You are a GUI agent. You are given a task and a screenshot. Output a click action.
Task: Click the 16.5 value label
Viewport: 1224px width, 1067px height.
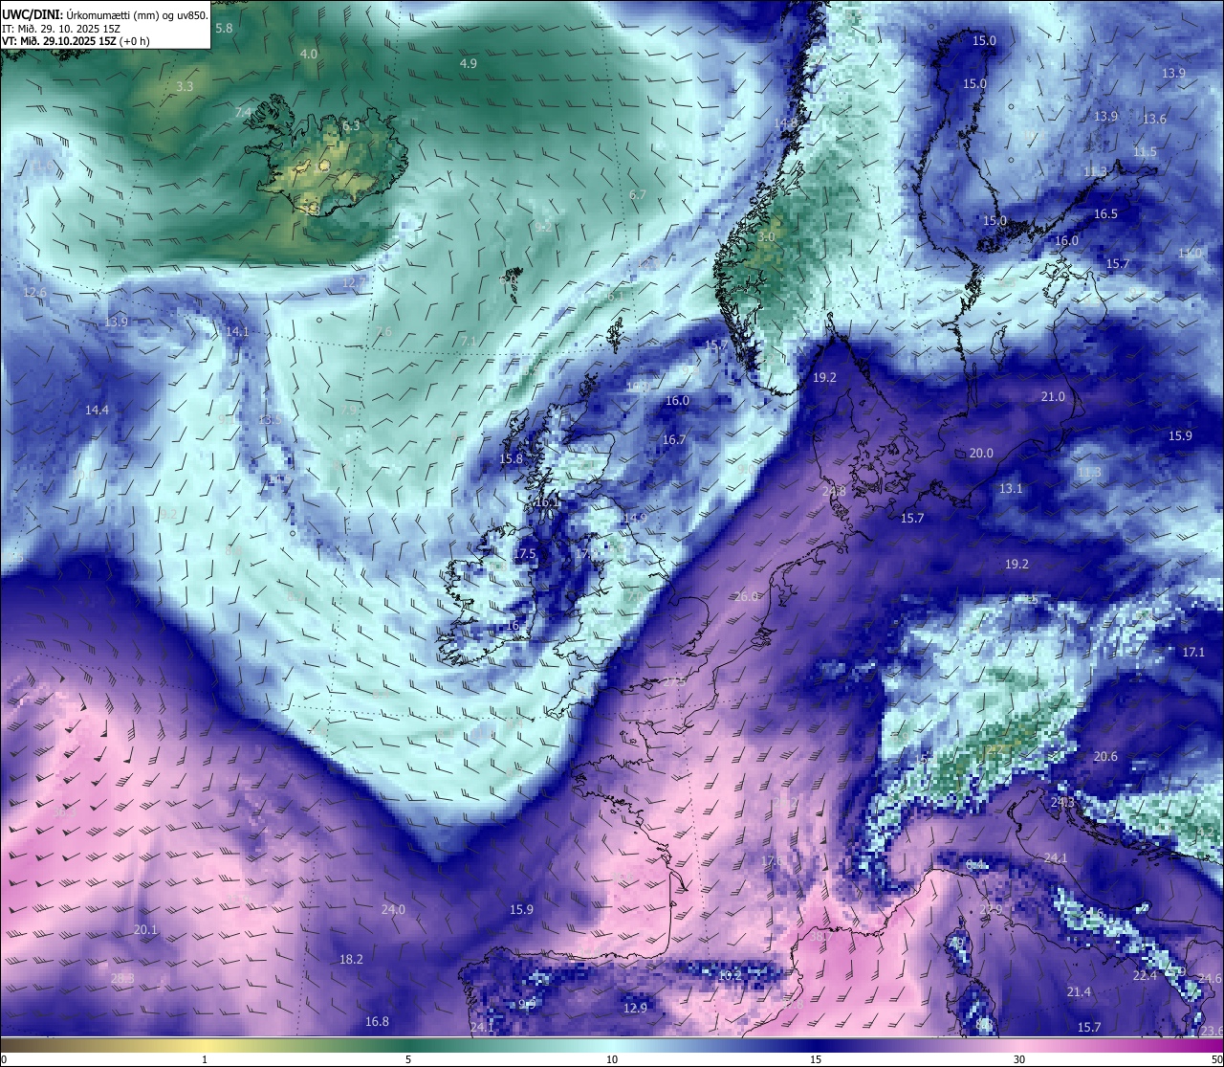1105,214
